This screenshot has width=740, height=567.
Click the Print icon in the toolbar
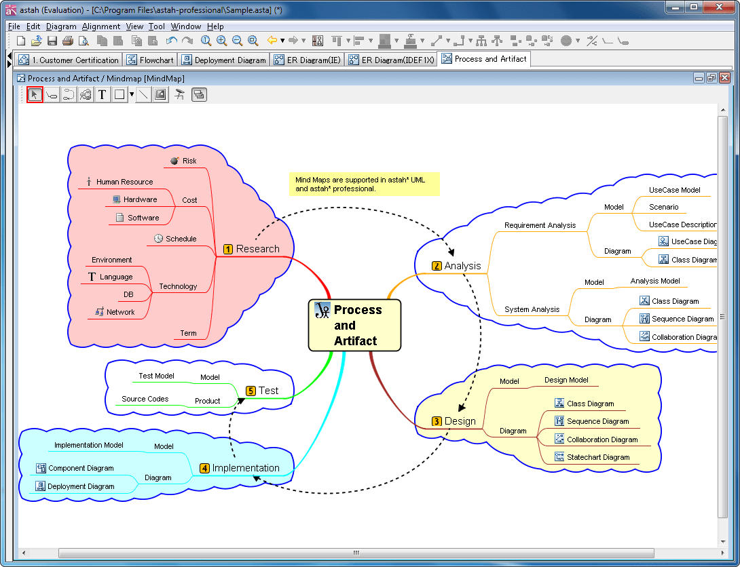click(67, 41)
